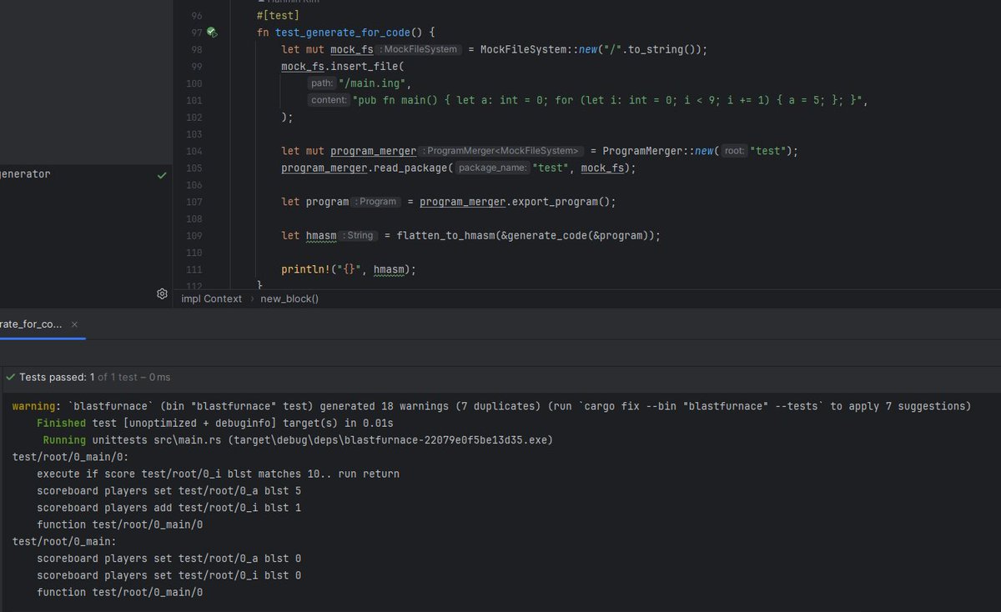Click the Tests passed status message
The height and width of the screenshot is (612, 1001).
point(94,378)
